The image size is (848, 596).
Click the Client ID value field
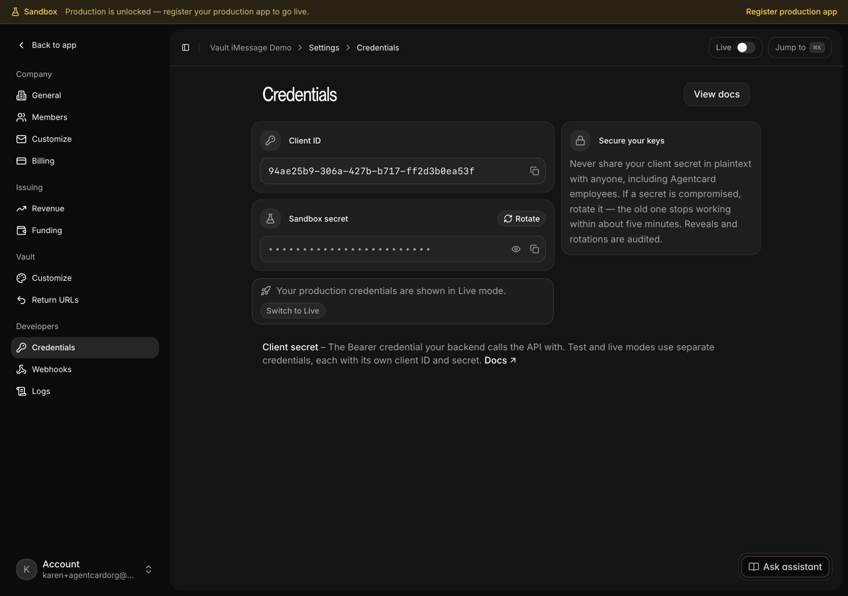click(403, 171)
